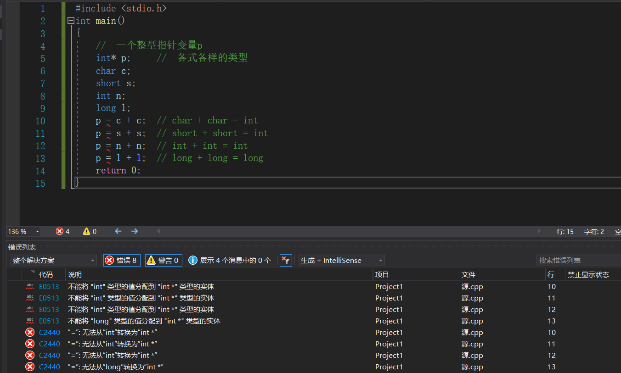Click the clear filter funnel icon
The width and height of the screenshot is (621, 373).
pos(286,260)
